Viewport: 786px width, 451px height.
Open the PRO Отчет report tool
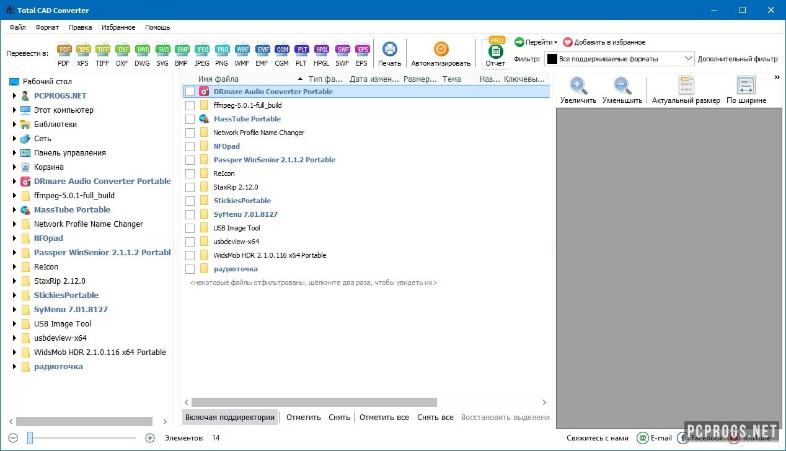pos(495,53)
